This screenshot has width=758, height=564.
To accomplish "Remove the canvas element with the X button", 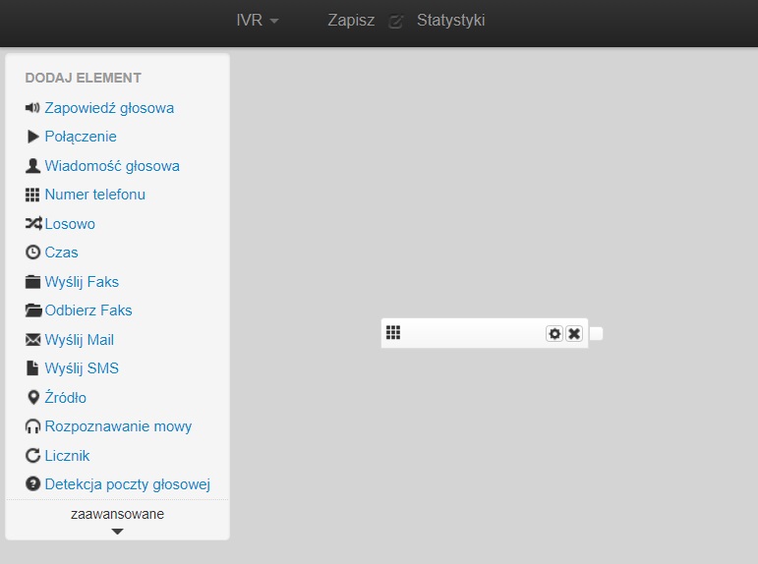I will pos(574,333).
